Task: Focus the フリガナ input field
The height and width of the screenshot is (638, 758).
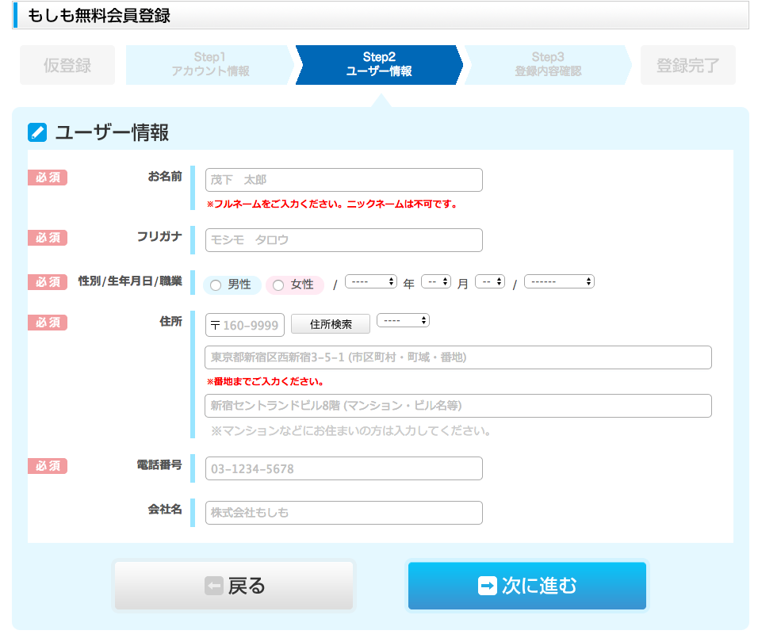Action: (343, 240)
